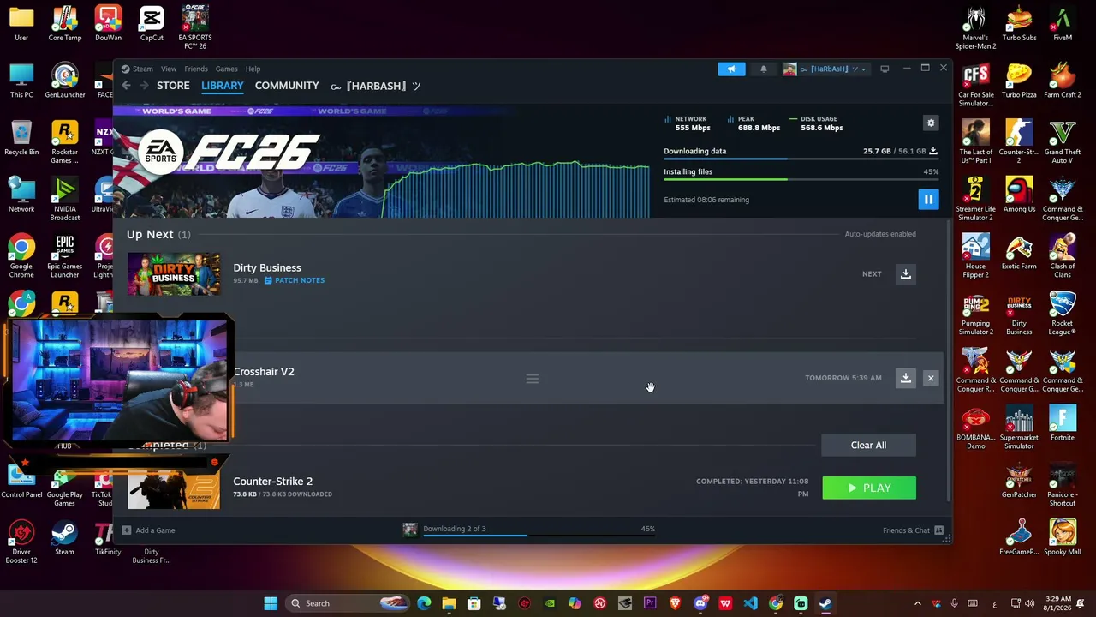Click the Steam downloads list scrollbar
Image resolution: width=1096 pixels, height=617 pixels.
tap(947, 360)
